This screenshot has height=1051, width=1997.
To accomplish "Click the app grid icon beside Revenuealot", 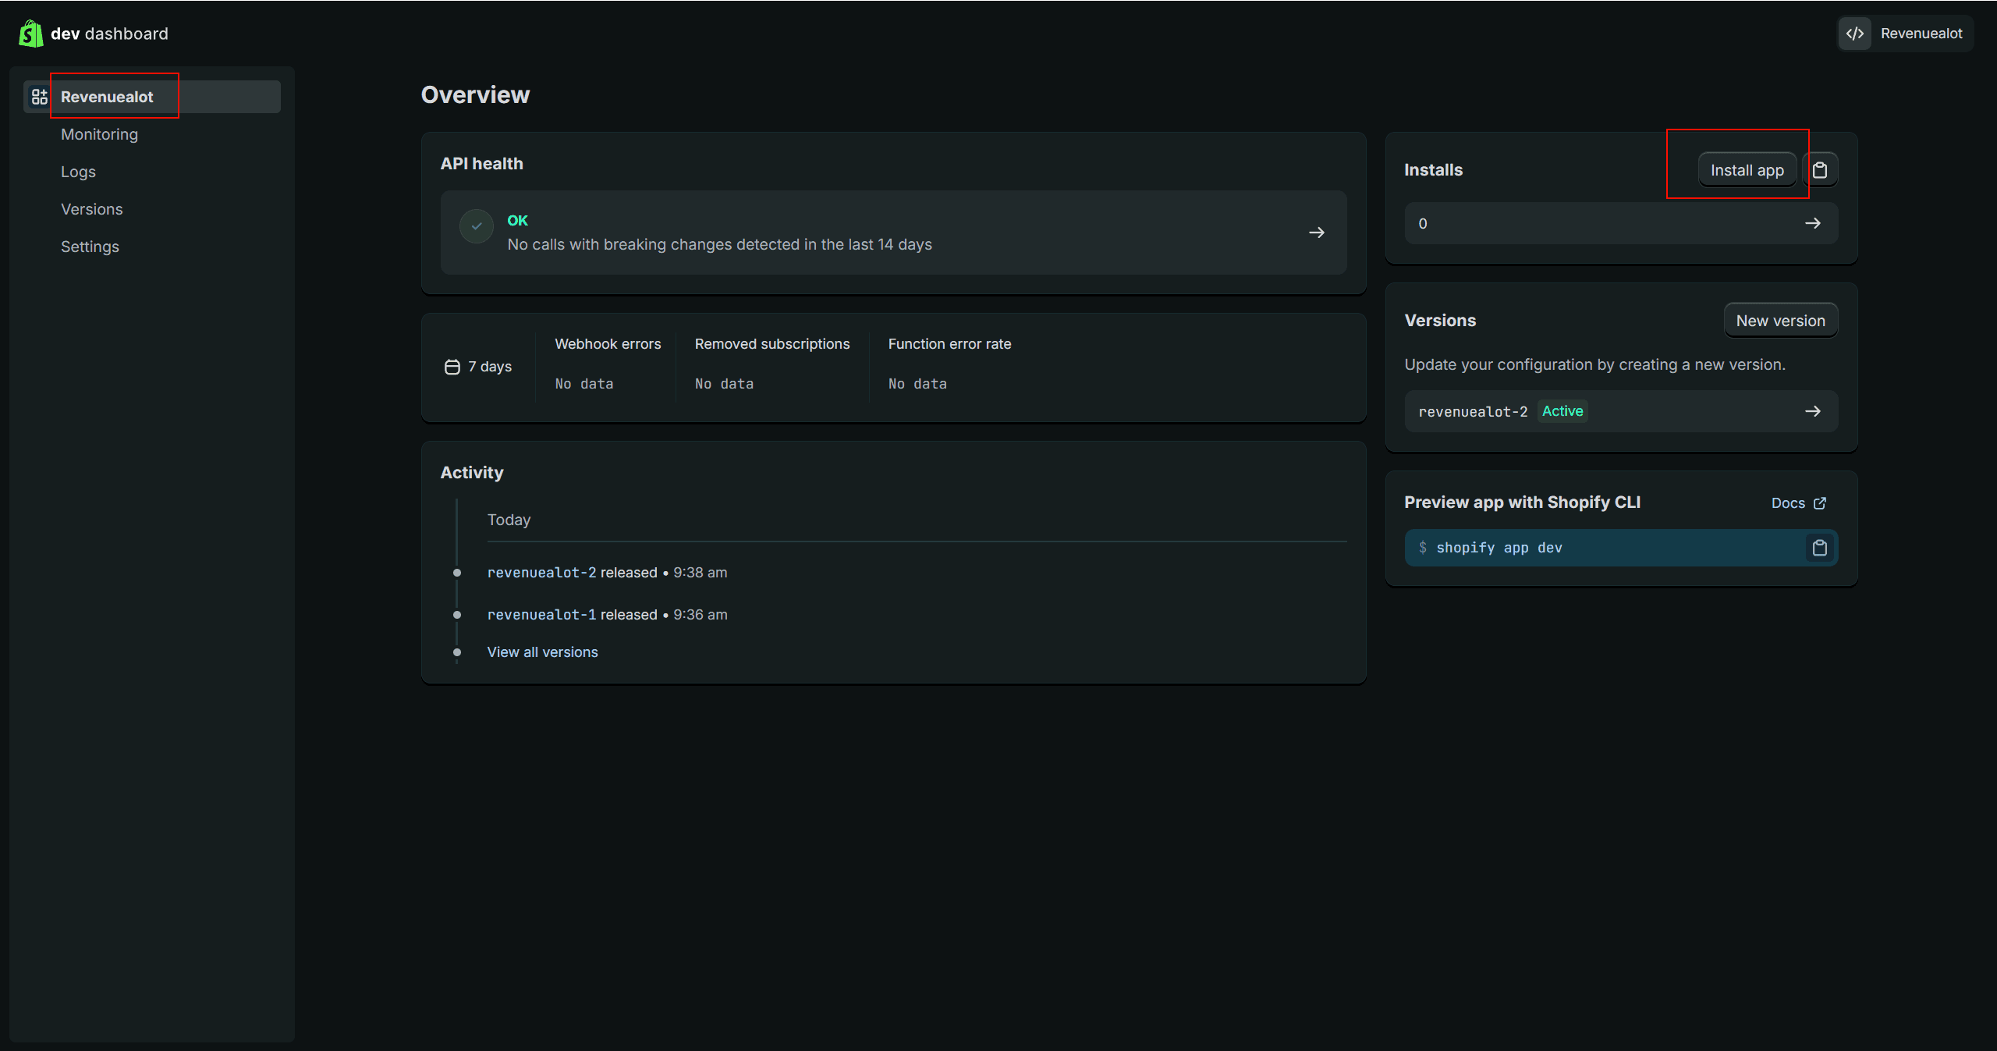I will point(39,97).
